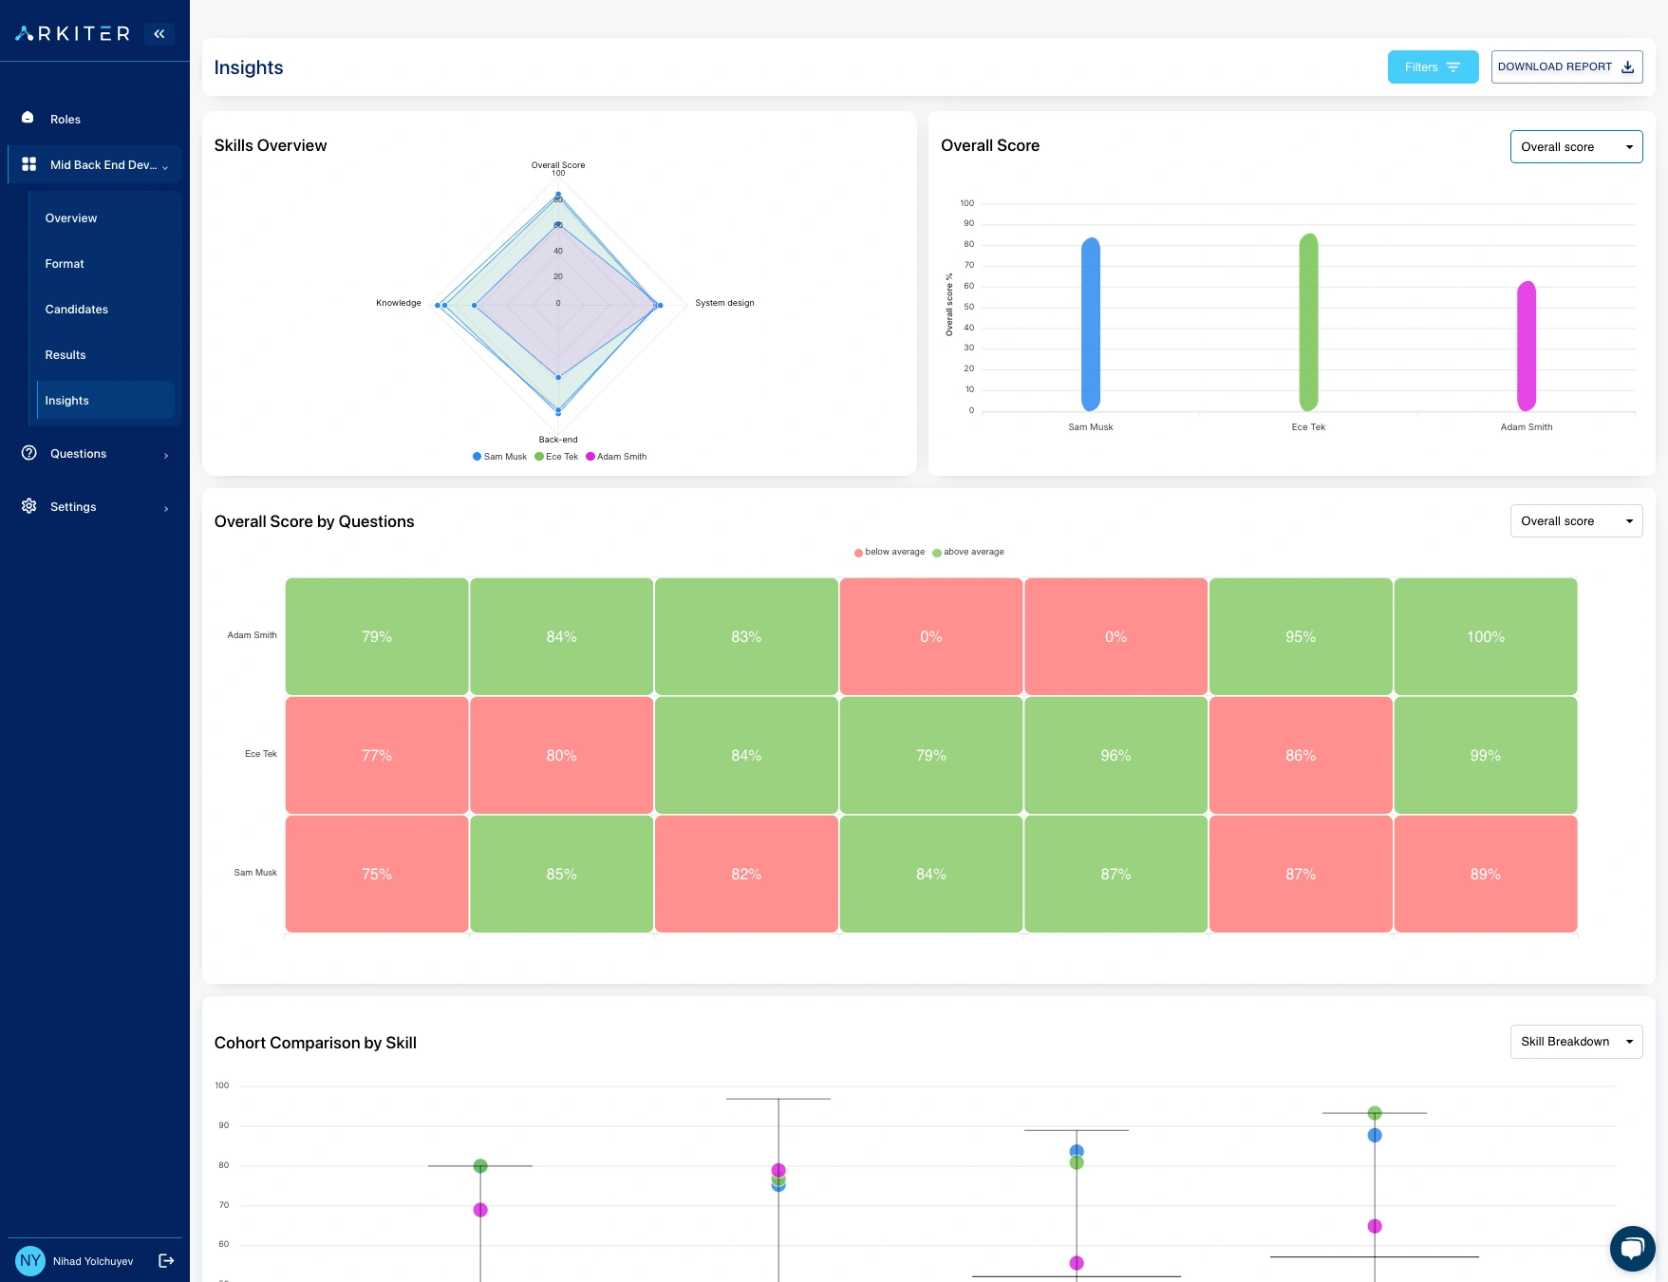Open the chat support bubble
This screenshot has height=1282, width=1668.
tap(1631, 1248)
